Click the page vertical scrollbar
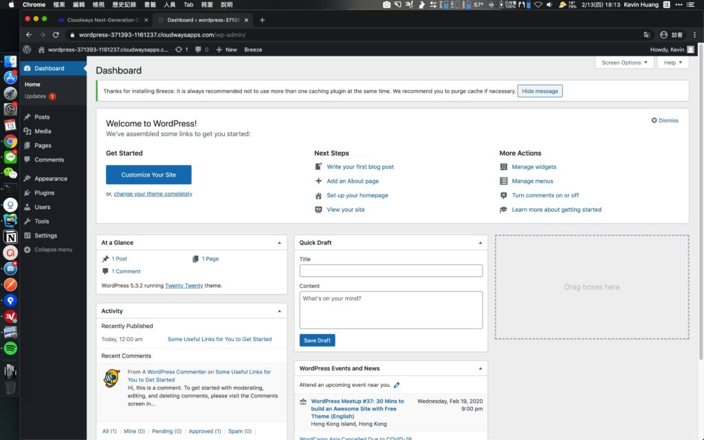Screen dimensions: 704x440 (x=701, y=202)
